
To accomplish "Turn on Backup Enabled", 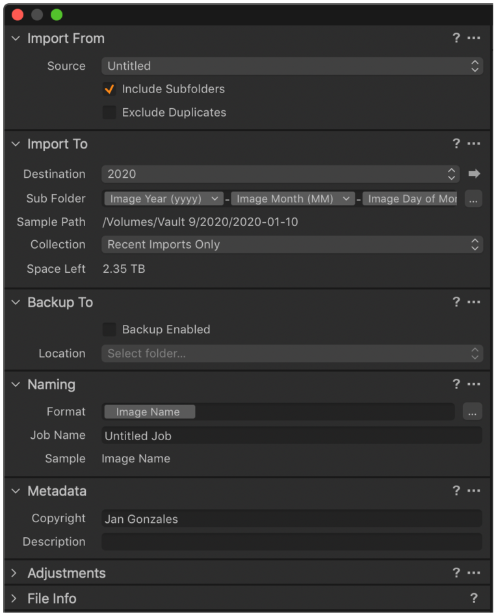I will [109, 329].
